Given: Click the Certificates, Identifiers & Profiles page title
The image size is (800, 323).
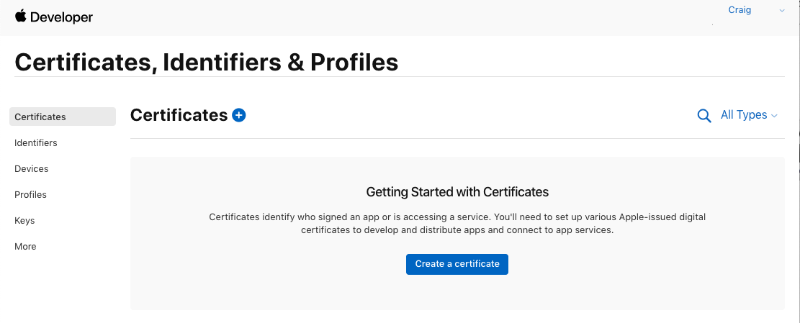Looking at the screenshot, I should [x=206, y=62].
